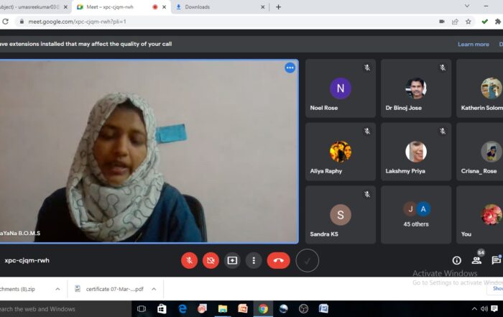Select Aliya Raphy participant tile
The width and height of the screenshot is (503, 317).
(341, 152)
